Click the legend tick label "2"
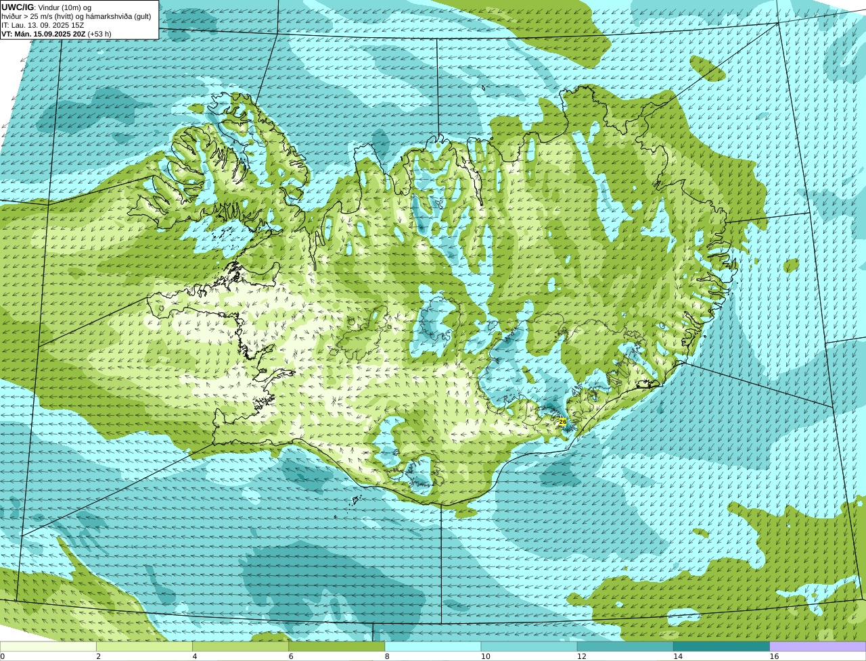The width and height of the screenshot is (866, 661). coord(98,656)
